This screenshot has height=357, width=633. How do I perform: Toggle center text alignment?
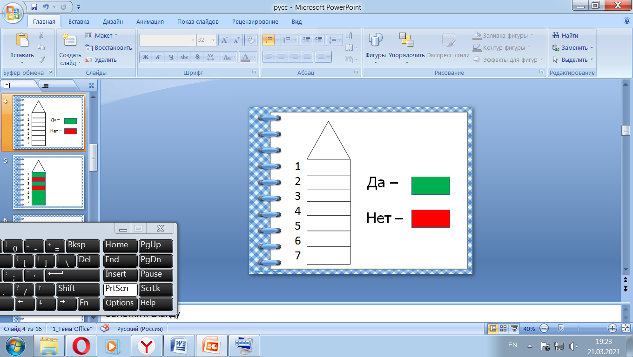282,57
